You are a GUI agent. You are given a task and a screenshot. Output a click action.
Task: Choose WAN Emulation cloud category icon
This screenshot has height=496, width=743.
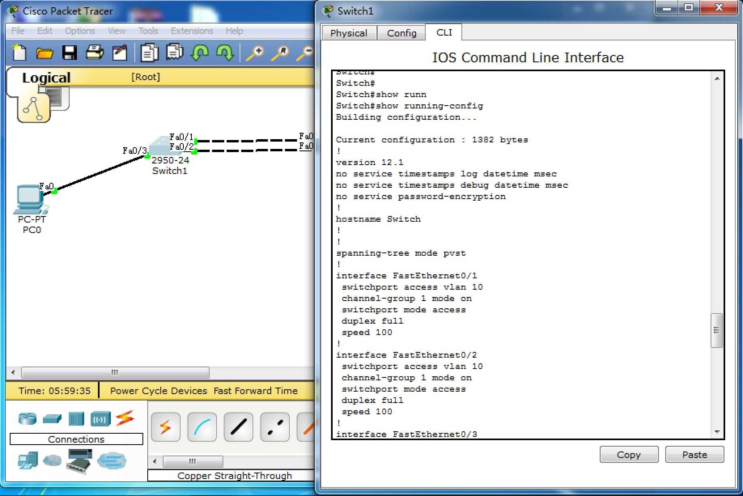(x=52, y=460)
